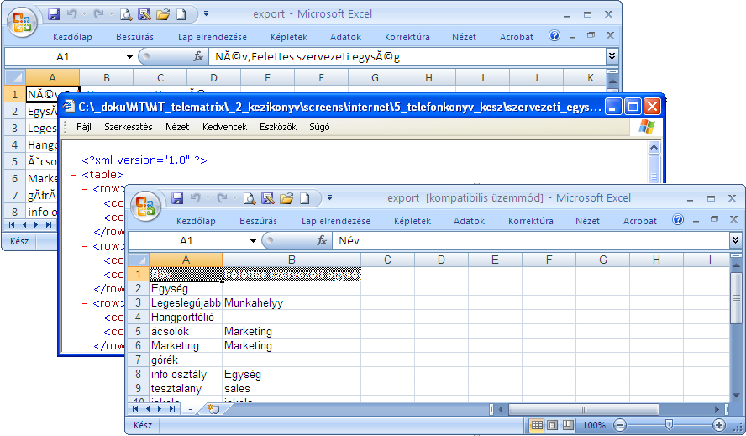The image size is (746, 436).
Task: Click horizontal scrollbar thumb in front Excel
Action: (x=584, y=409)
